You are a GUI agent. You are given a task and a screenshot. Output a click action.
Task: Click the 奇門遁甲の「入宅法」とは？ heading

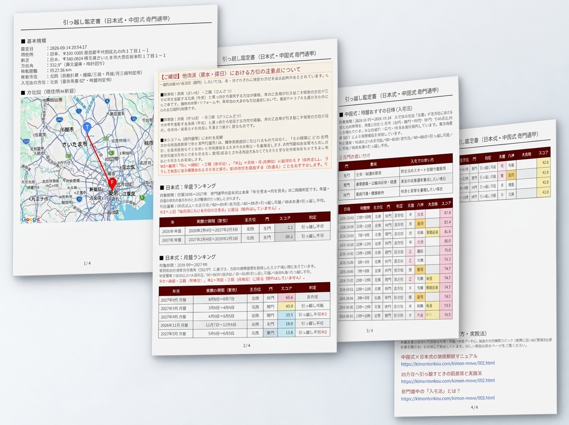(x=430, y=391)
